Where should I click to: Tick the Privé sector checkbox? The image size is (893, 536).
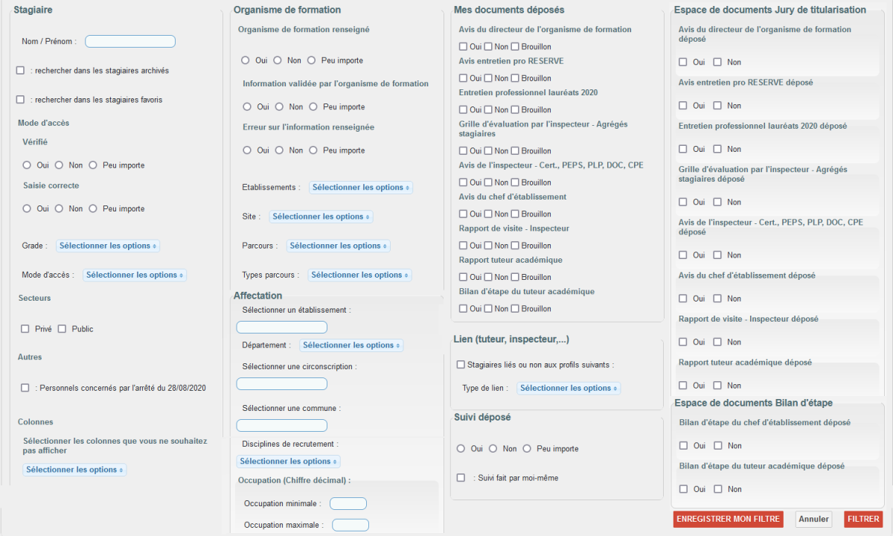click(x=25, y=329)
